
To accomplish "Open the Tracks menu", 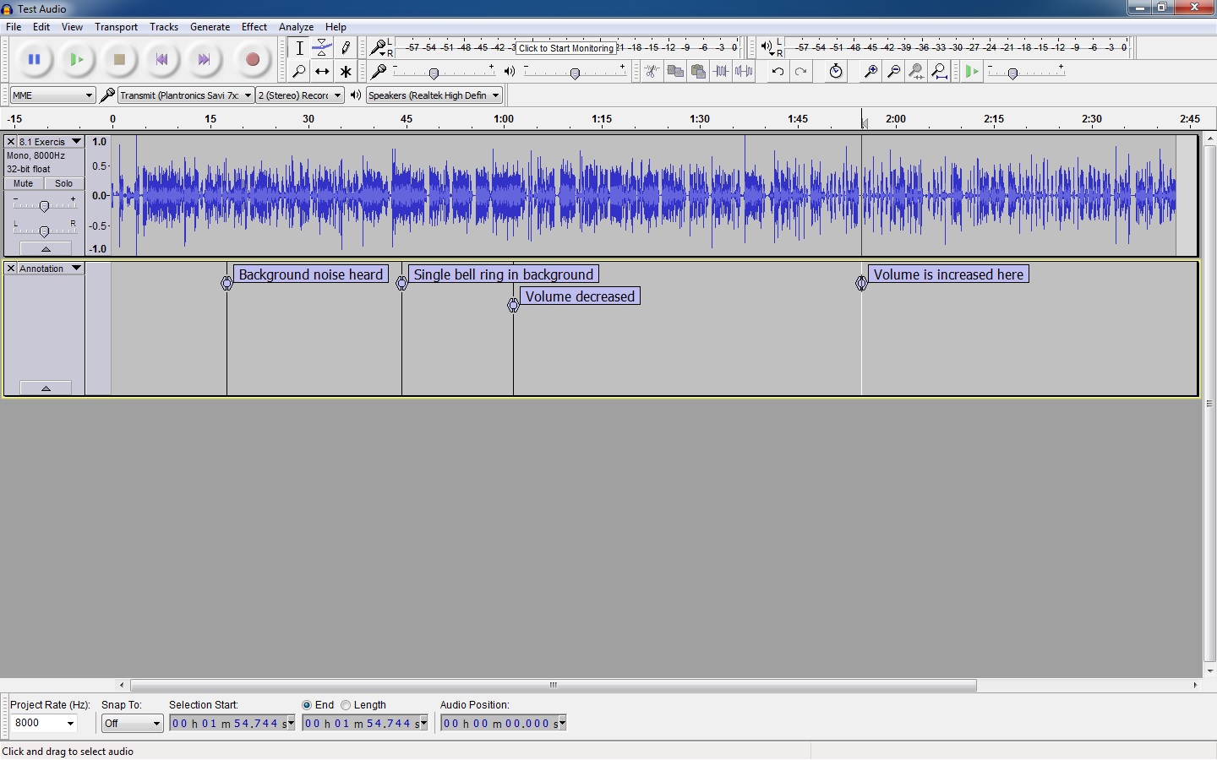I will tap(164, 27).
